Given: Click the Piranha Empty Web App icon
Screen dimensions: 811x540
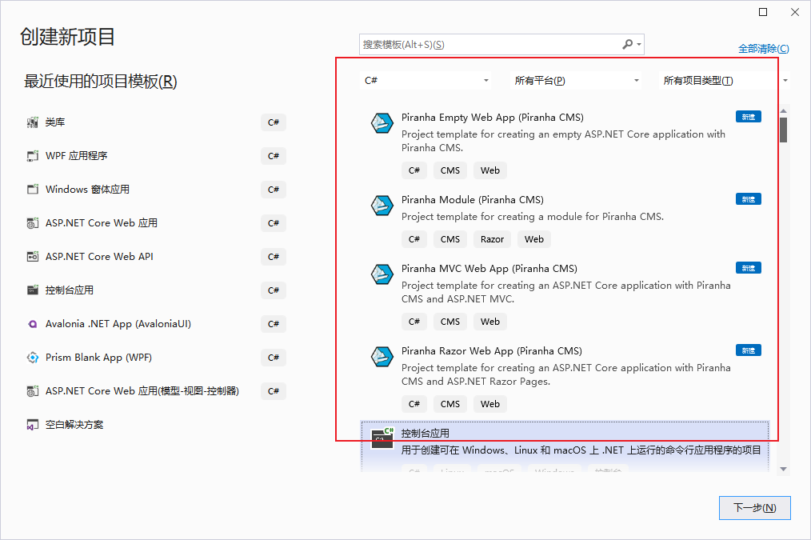Looking at the screenshot, I should click(x=382, y=123).
